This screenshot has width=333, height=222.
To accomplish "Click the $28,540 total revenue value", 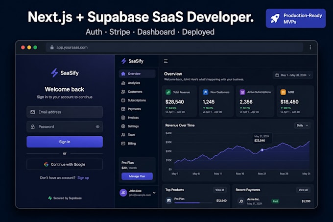I will [174, 102].
